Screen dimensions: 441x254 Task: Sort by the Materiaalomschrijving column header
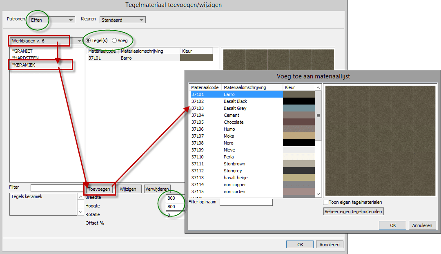(252, 87)
